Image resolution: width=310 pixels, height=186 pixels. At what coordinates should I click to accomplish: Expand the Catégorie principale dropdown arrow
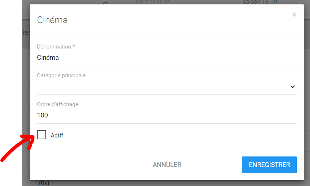pyautogui.click(x=292, y=87)
